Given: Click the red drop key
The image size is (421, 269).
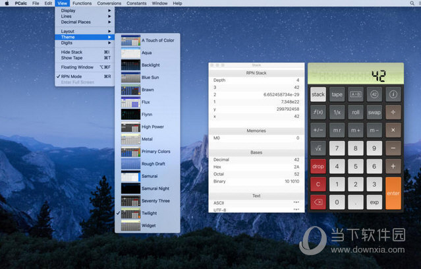Looking at the screenshot, I should coord(318,166).
